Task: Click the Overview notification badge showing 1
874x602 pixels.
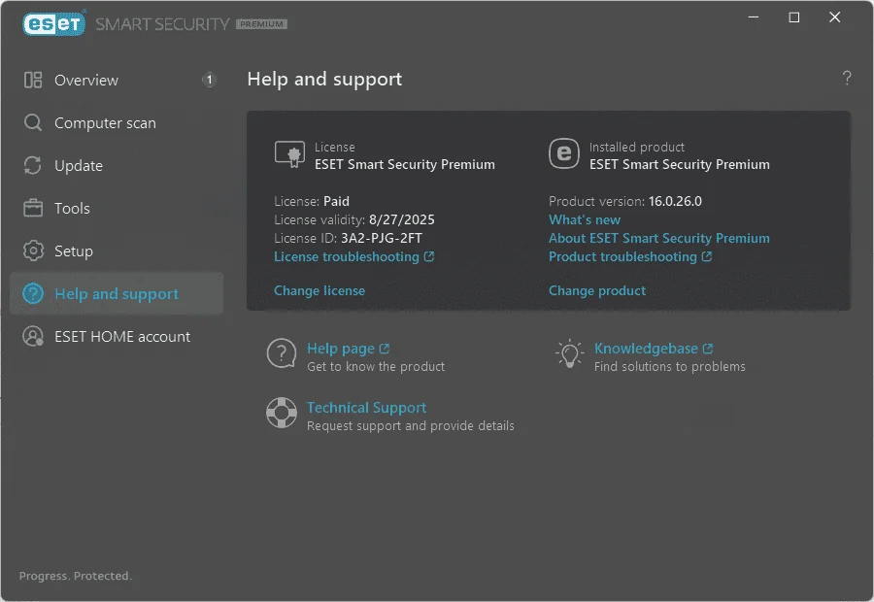Action: pos(209,80)
